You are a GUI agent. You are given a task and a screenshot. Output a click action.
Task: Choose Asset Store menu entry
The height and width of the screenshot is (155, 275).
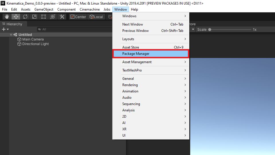click(x=151, y=47)
